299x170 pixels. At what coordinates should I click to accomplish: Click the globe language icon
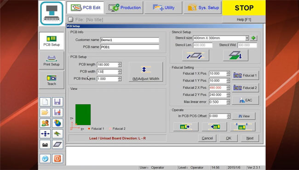57,123
